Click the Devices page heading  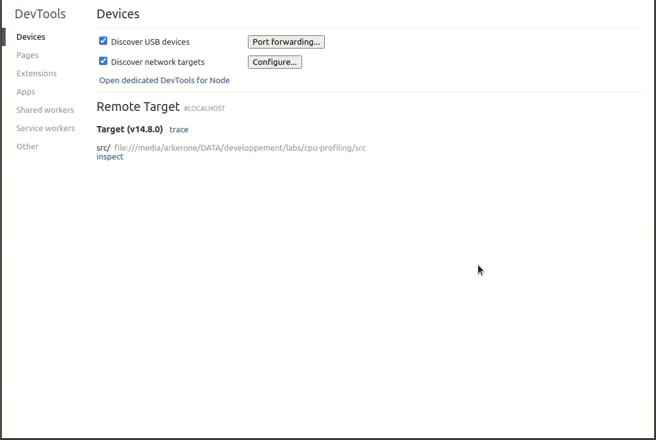tap(118, 14)
